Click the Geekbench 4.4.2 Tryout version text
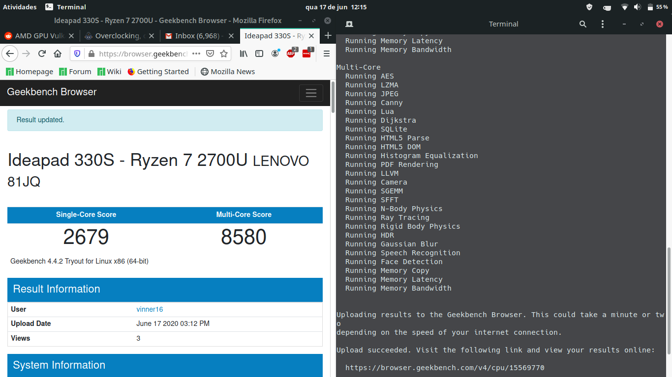Viewport: 672px width, 377px height. point(79,261)
